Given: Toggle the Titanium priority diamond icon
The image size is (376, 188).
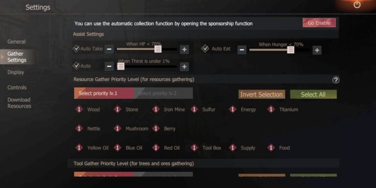Looking at the screenshot, I should 271,109.
